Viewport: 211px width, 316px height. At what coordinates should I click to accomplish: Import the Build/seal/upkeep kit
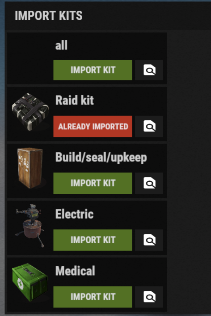click(x=93, y=183)
